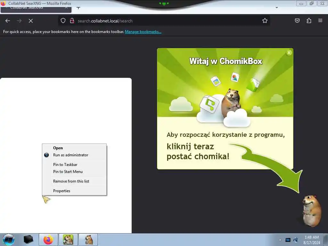Click the hamster mascot inside the welcome banner
The image size is (328, 246).
231,102
